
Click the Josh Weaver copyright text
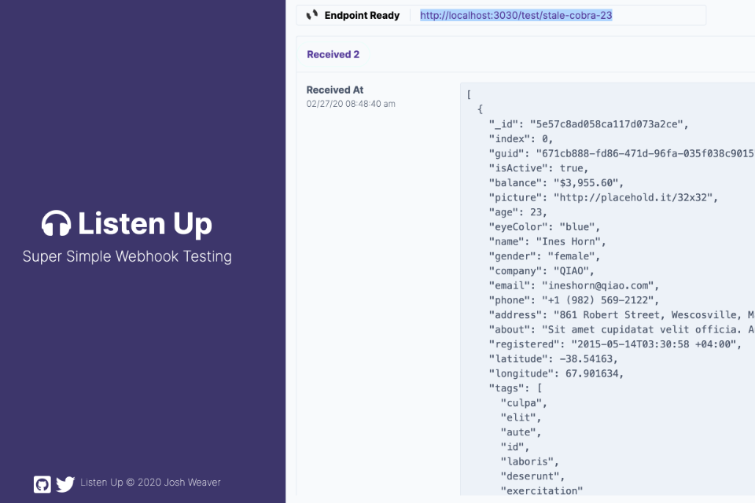click(x=156, y=482)
